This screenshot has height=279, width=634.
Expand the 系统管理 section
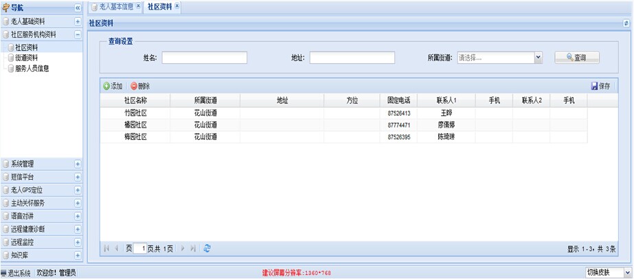click(78, 164)
